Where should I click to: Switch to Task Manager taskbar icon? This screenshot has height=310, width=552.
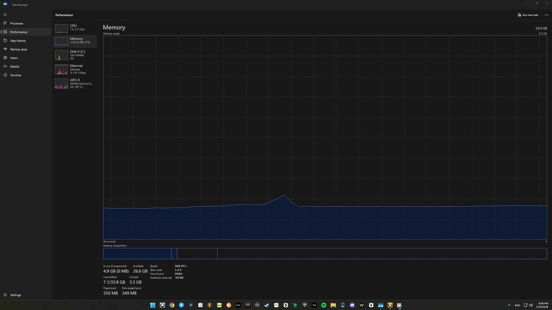tap(380, 305)
